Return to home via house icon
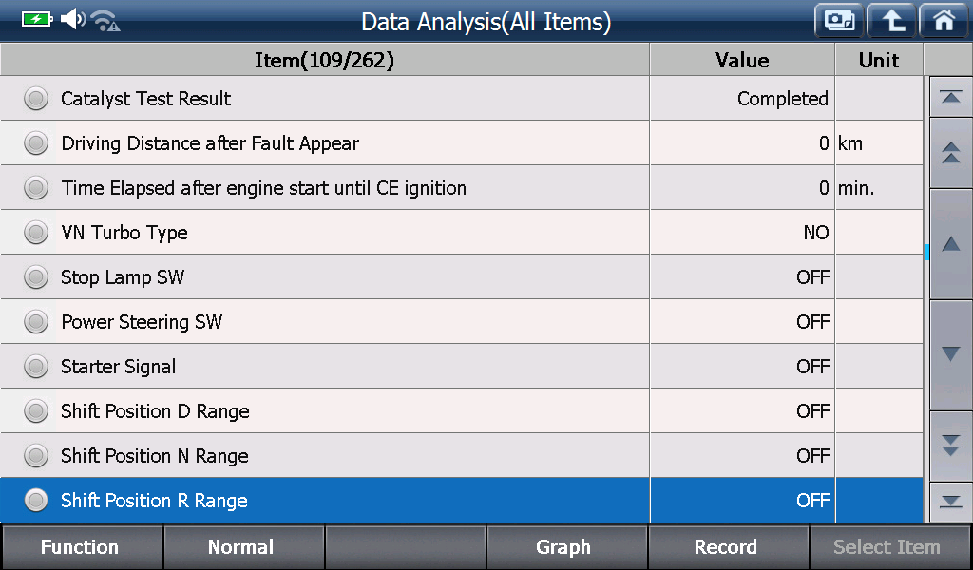This screenshot has width=973, height=570. pyautogui.click(x=944, y=21)
